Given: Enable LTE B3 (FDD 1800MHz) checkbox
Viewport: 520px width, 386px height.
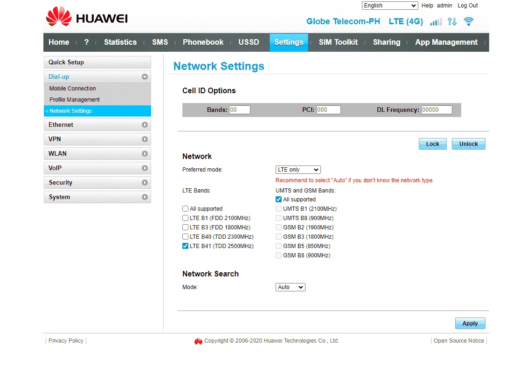Looking at the screenshot, I should 186,227.
